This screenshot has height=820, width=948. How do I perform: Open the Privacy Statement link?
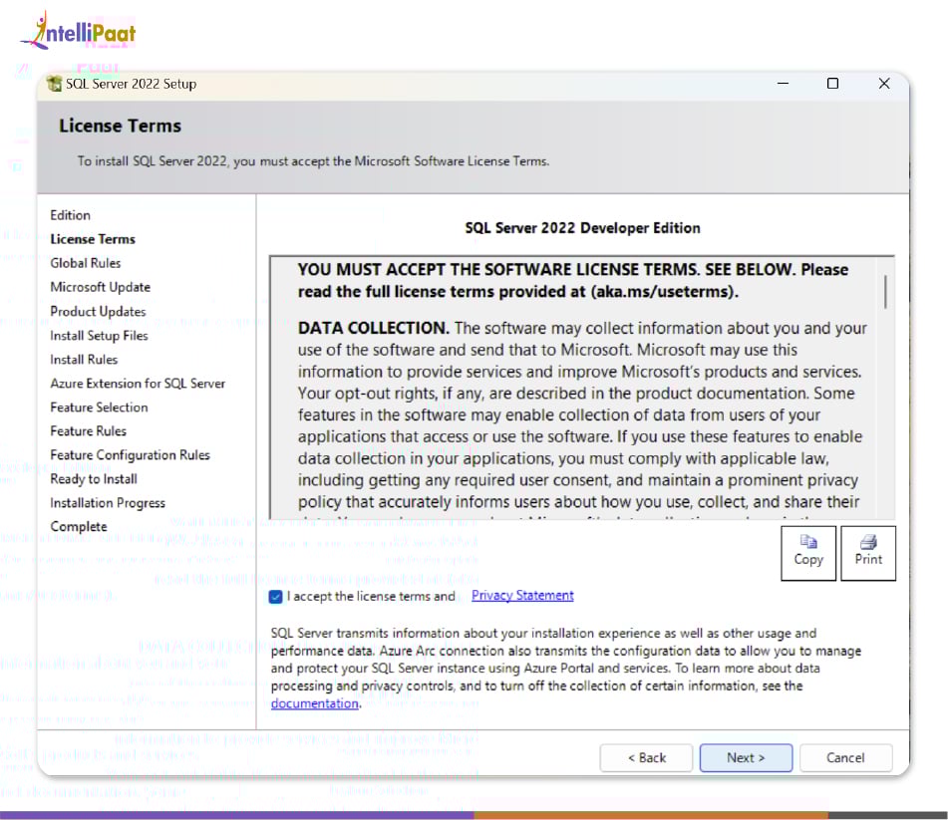pyautogui.click(x=522, y=596)
